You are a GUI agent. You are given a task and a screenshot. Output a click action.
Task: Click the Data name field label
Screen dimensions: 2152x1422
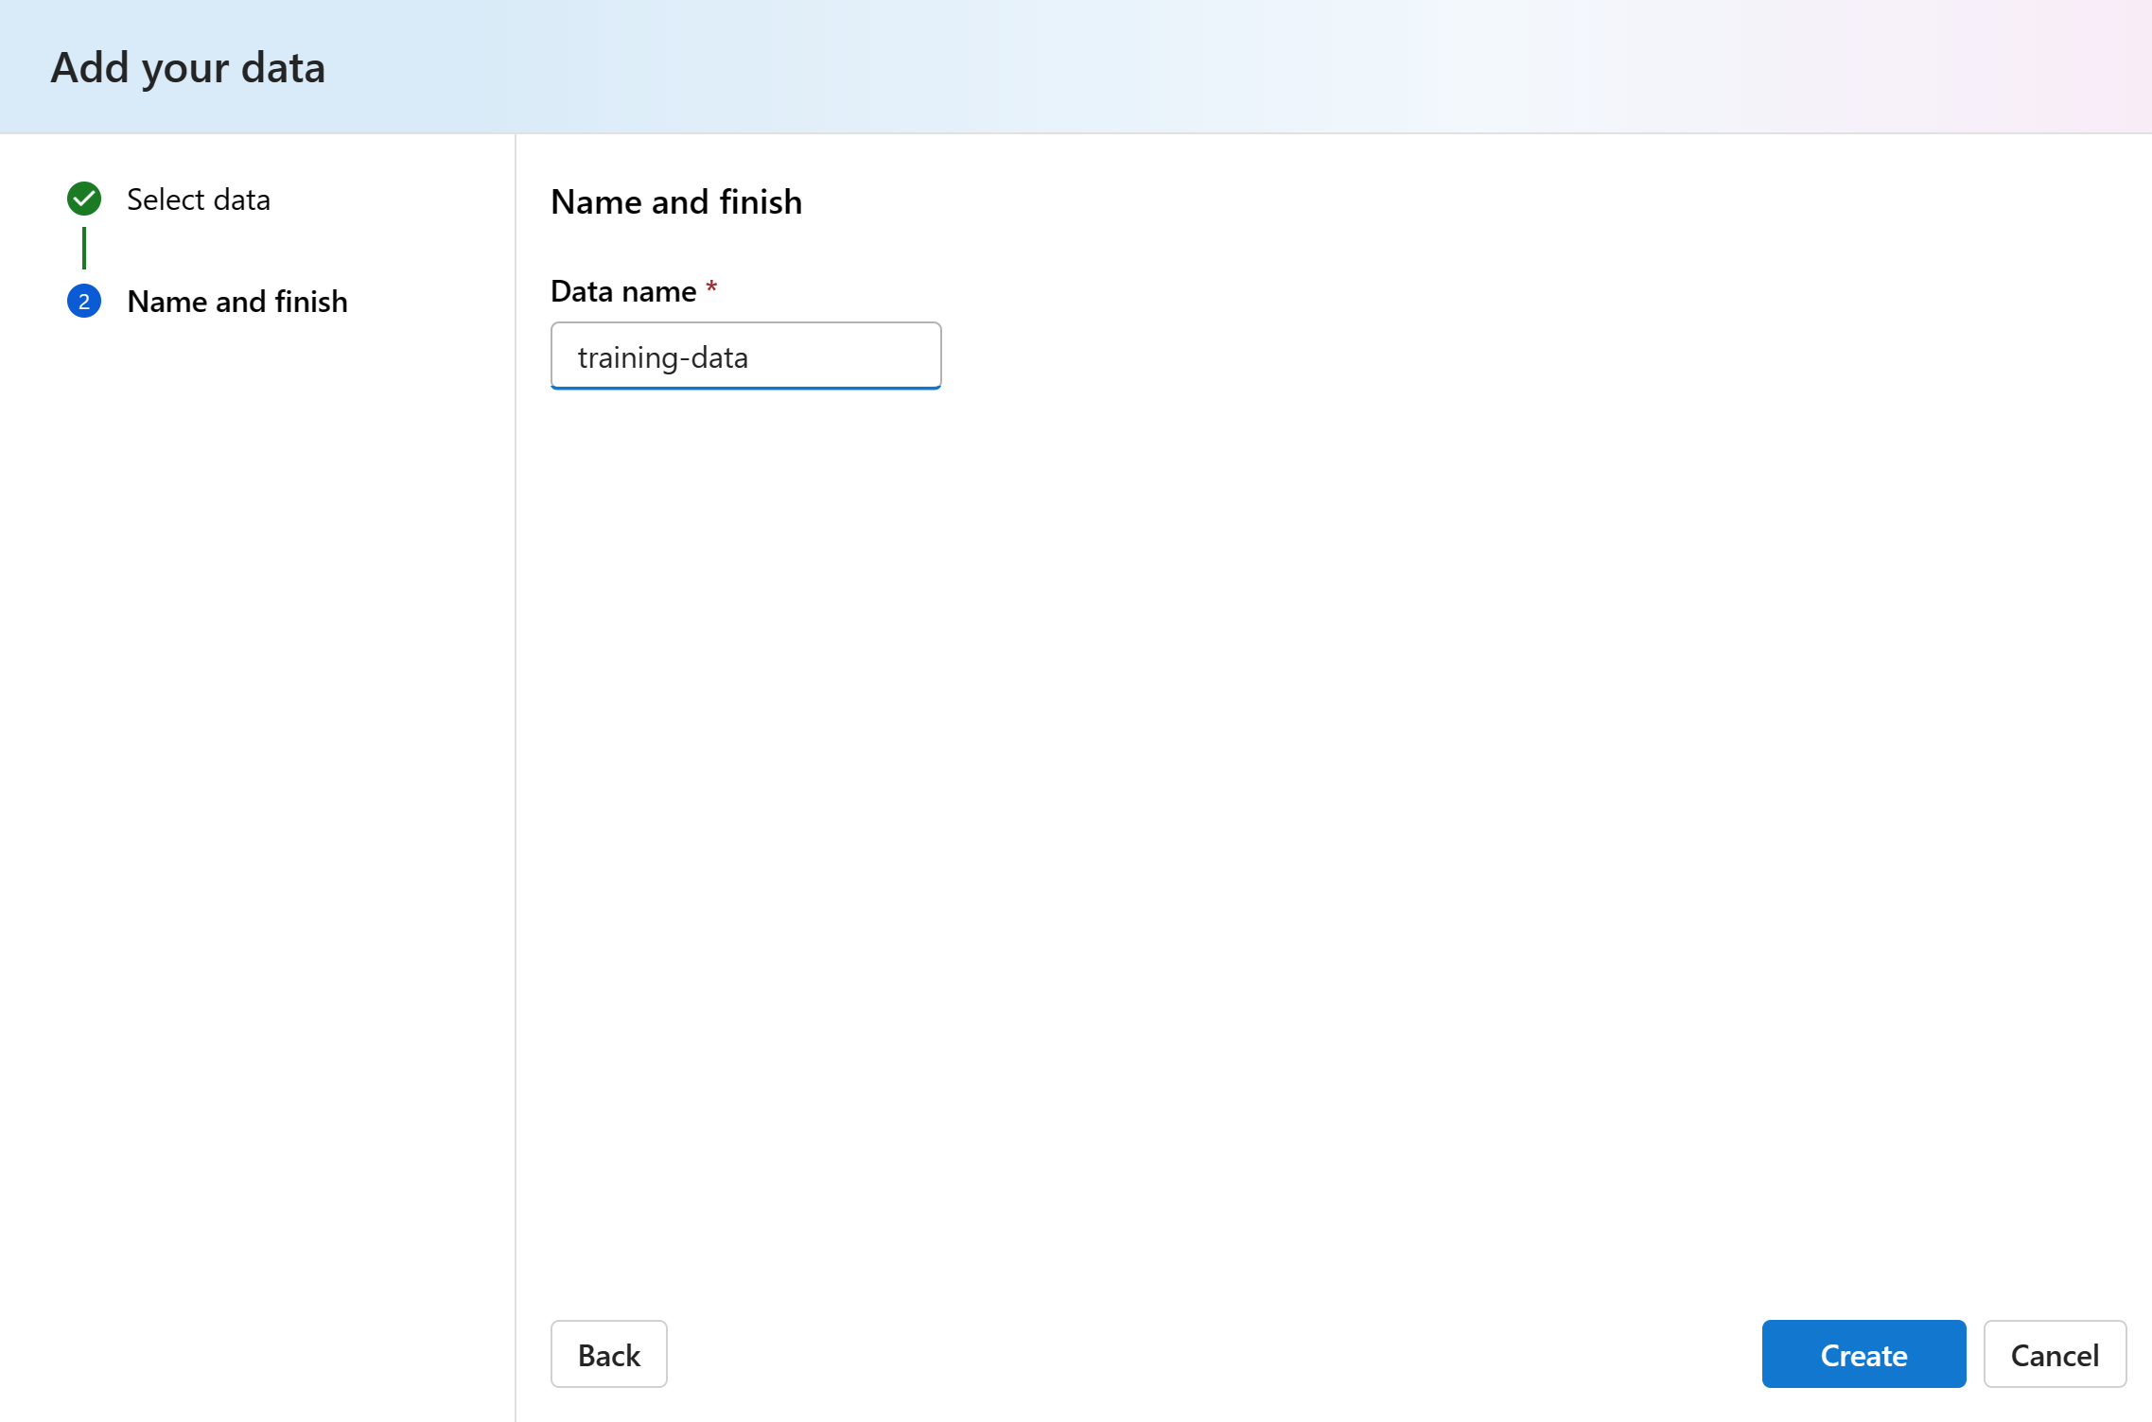[623, 291]
